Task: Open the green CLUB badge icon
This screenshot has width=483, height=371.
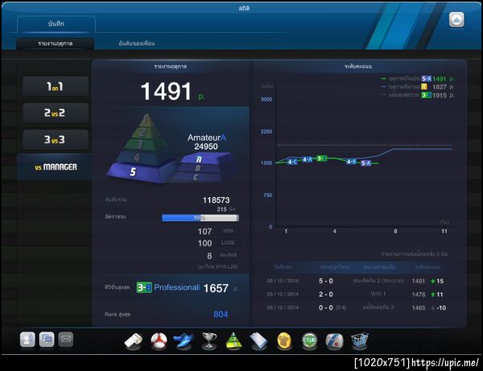Action: (x=309, y=341)
